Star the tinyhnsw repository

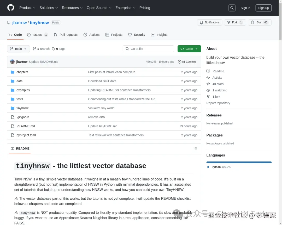(260, 22)
